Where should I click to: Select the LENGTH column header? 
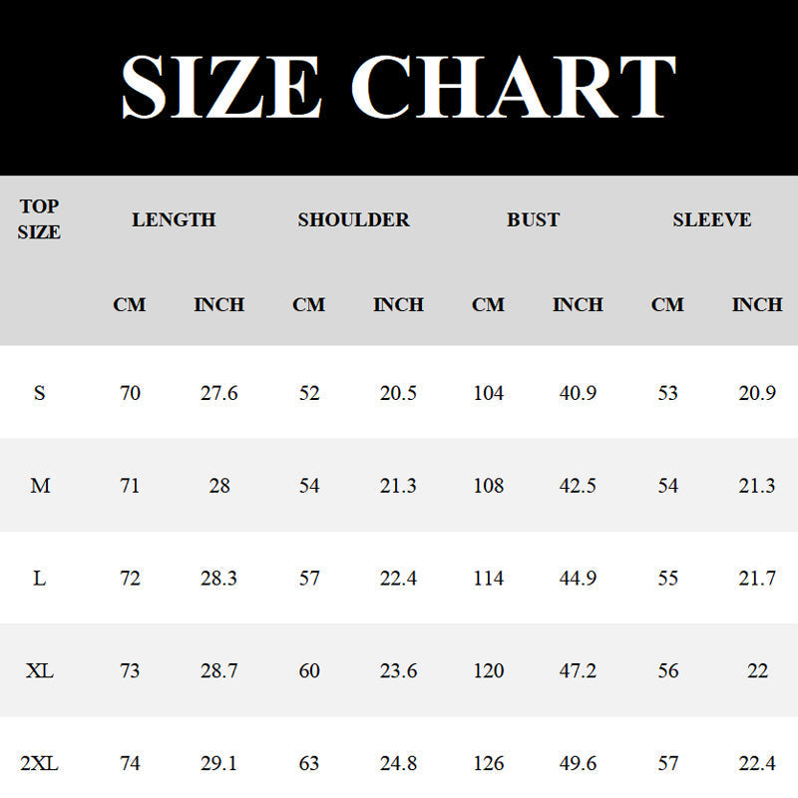174,219
